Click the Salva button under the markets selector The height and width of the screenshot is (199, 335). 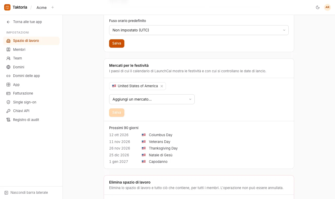click(x=117, y=113)
